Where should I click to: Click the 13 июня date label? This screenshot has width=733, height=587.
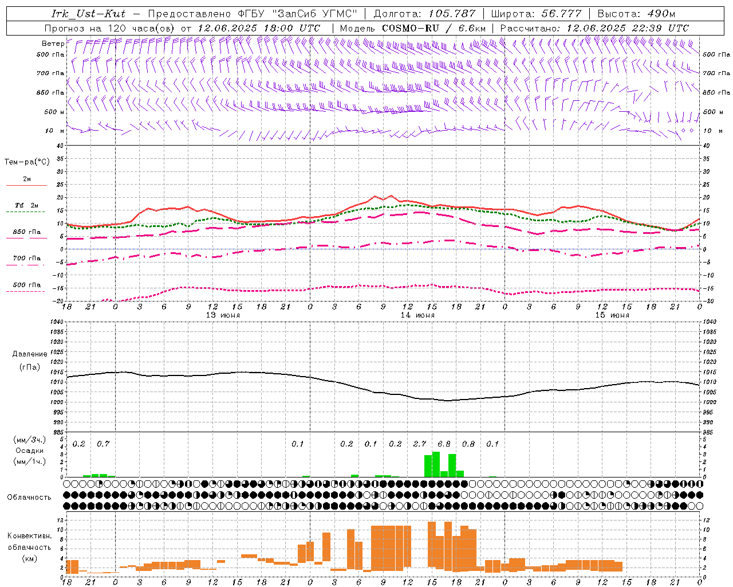(223, 315)
